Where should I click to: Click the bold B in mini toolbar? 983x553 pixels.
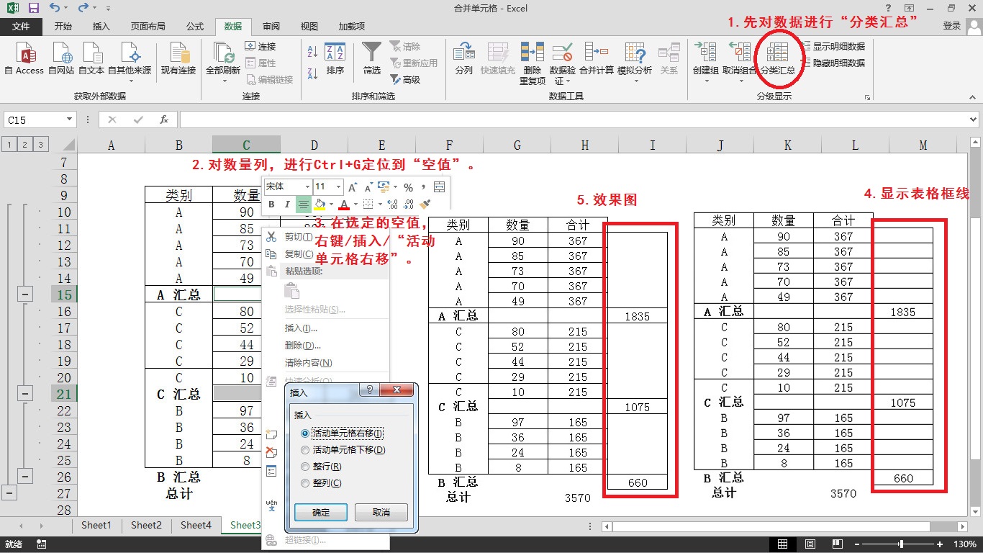[272, 204]
